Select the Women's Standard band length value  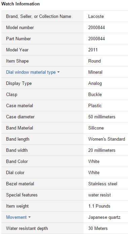click(106, 139)
